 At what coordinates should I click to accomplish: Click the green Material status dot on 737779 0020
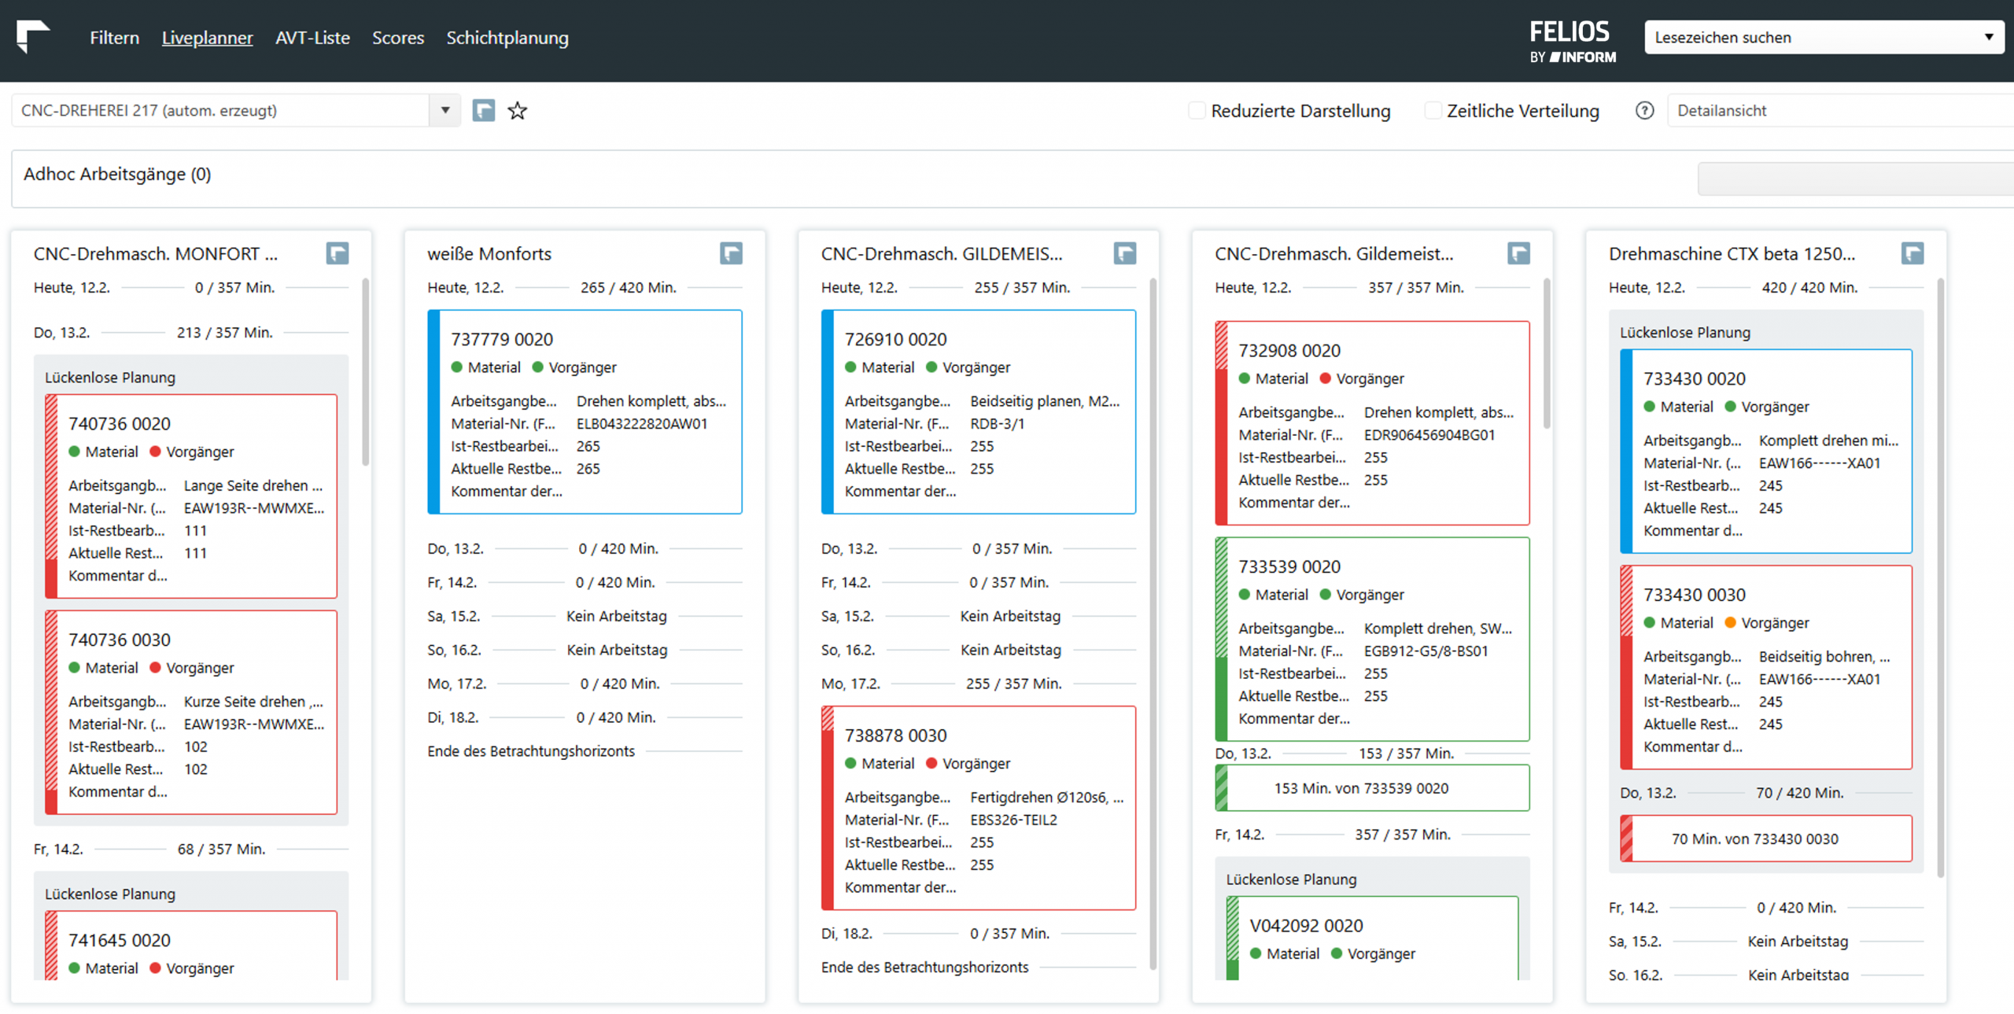[457, 367]
